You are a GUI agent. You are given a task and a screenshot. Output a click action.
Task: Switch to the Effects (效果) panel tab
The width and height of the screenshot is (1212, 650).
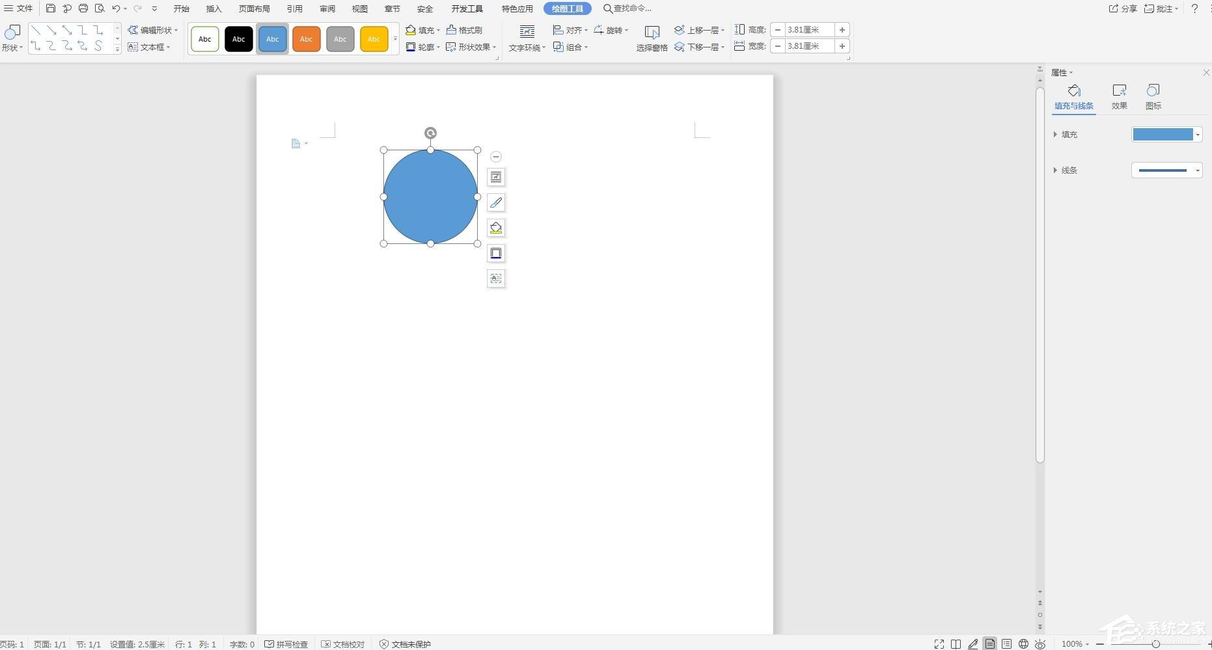1119,96
